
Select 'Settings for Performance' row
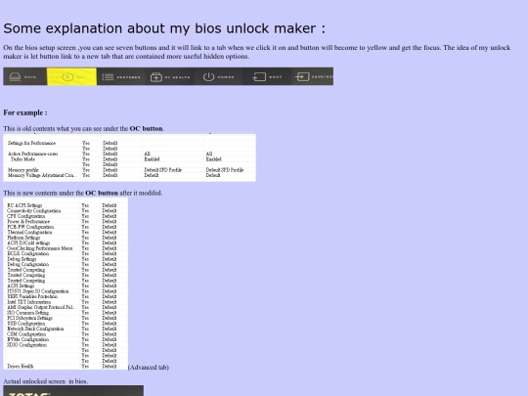coord(129,143)
